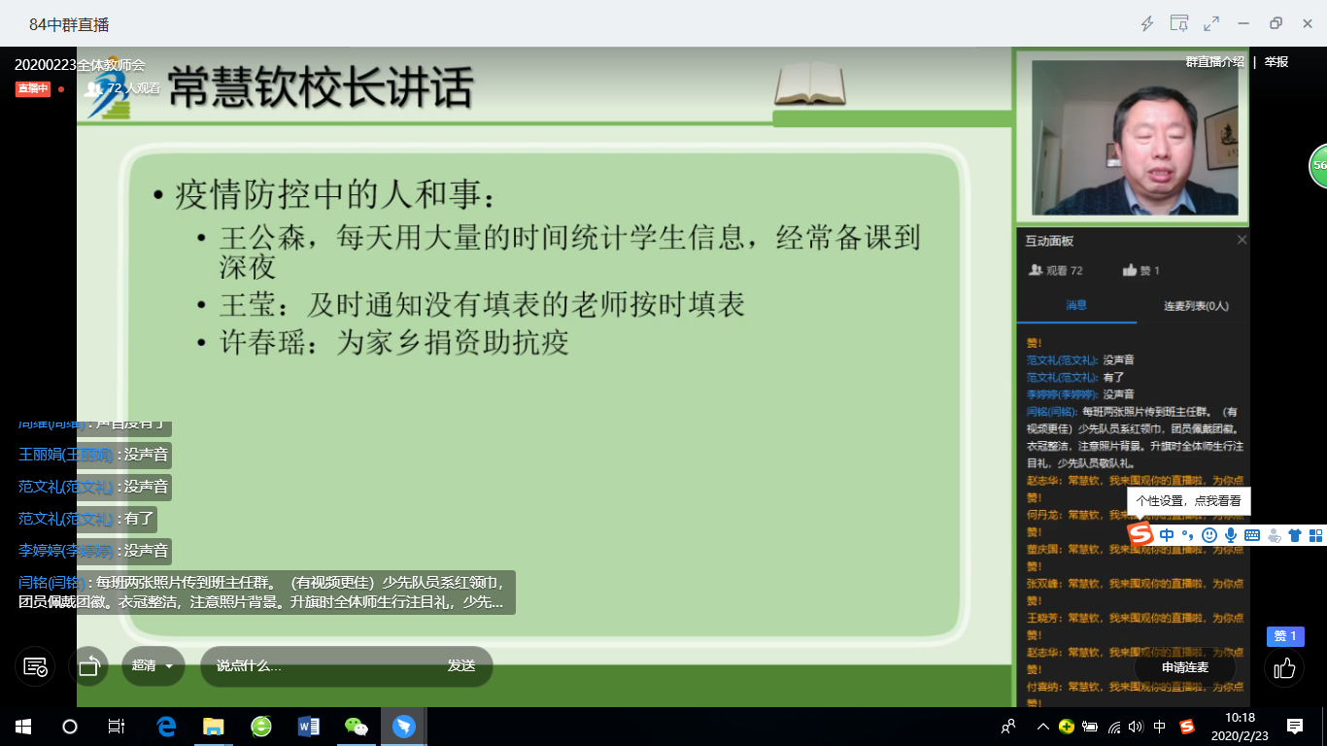Send the message with 发送

461,666
